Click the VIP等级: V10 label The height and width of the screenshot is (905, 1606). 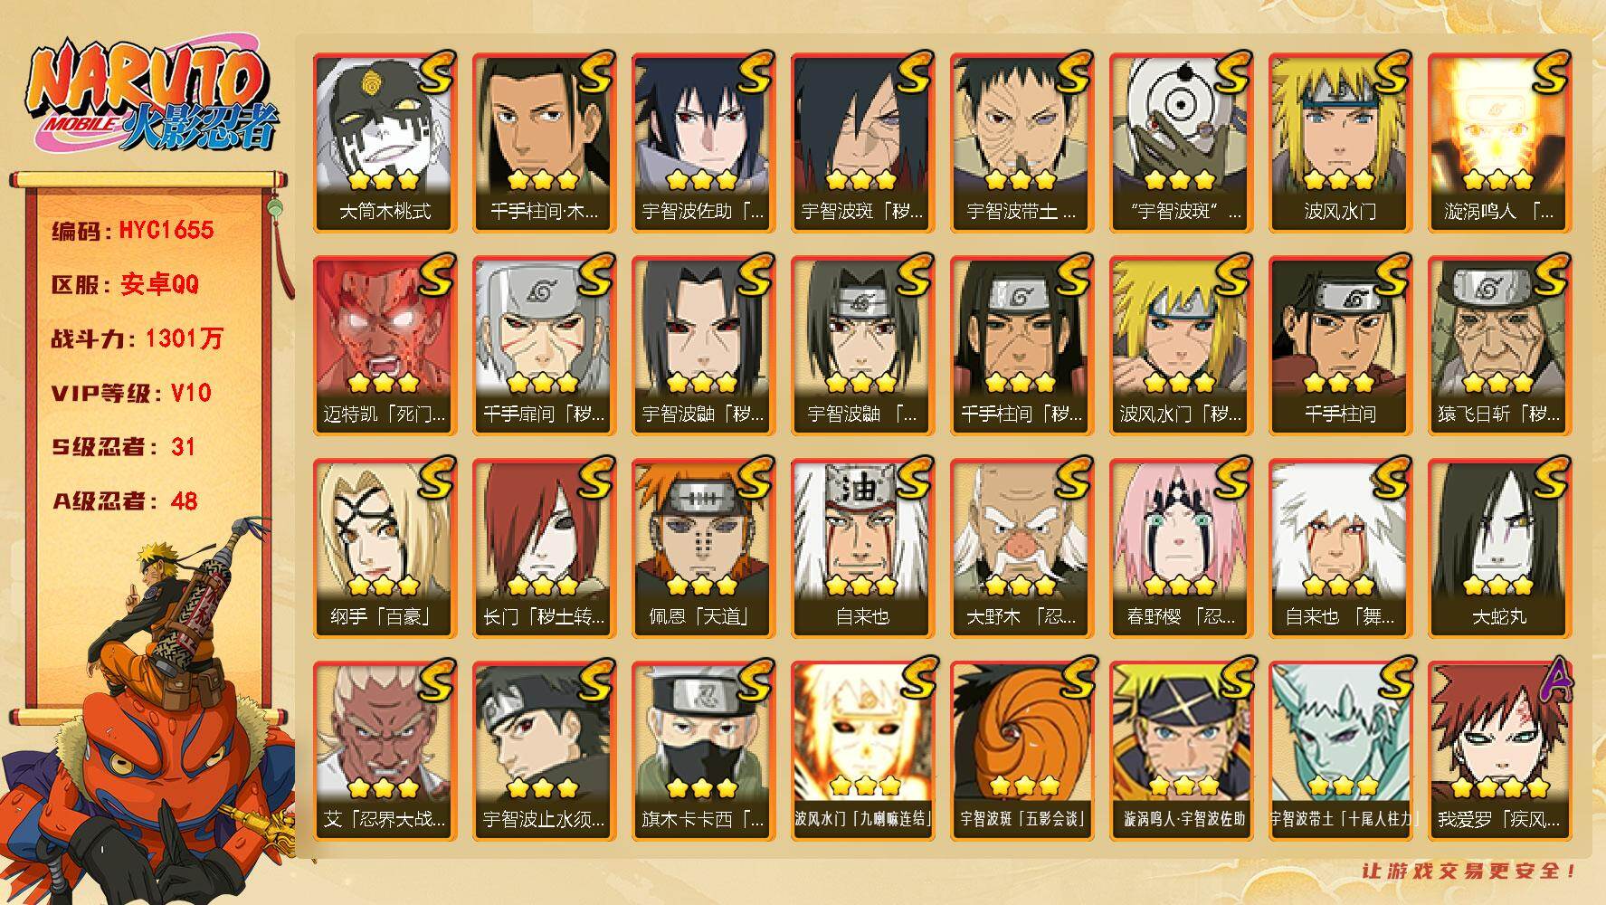131,394
